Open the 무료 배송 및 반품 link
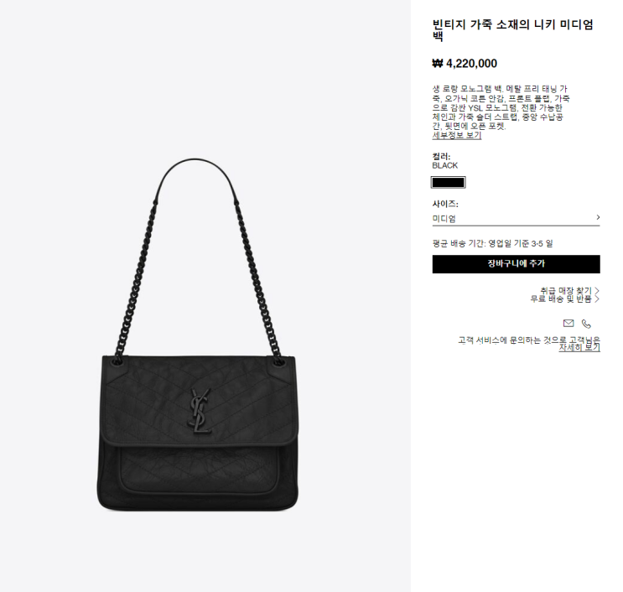This screenshot has width=623, height=592. [561, 299]
